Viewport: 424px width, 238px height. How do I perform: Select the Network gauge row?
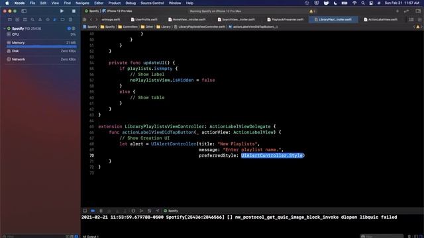click(x=41, y=59)
